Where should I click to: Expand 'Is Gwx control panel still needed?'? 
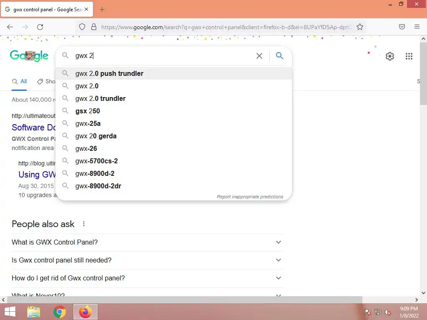point(147,260)
